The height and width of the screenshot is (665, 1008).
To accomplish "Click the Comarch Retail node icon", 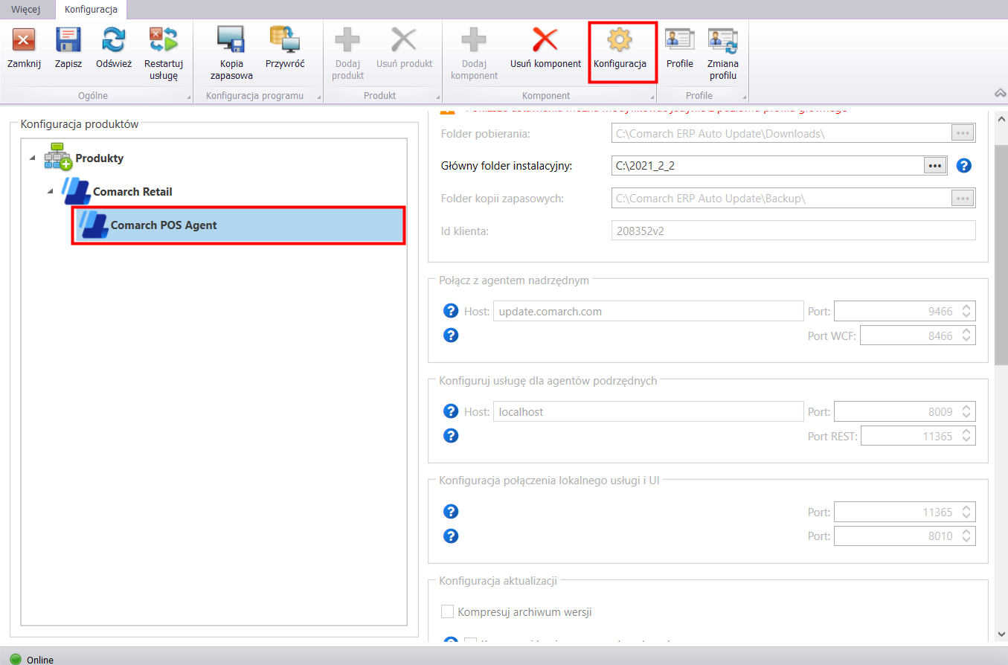I will (76, 191).
